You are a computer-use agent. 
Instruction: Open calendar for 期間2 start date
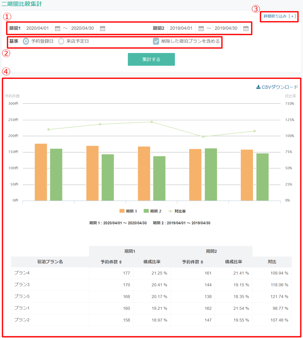[x=201, y=28]
